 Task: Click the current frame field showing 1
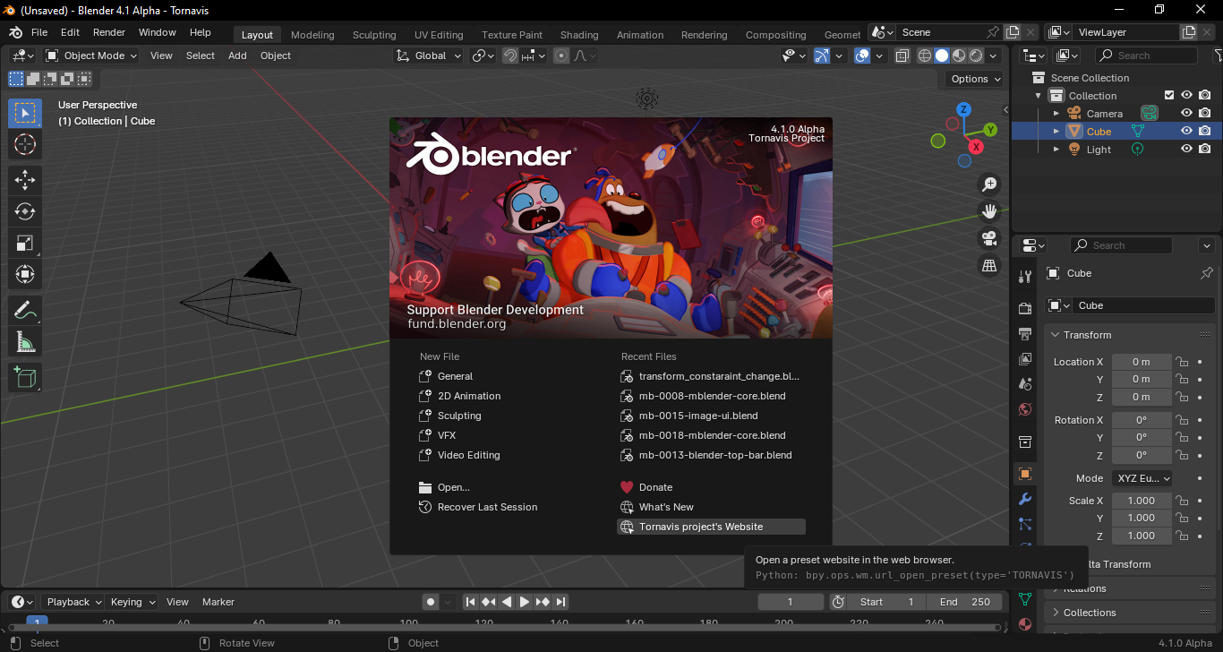(x=791, y=602)
